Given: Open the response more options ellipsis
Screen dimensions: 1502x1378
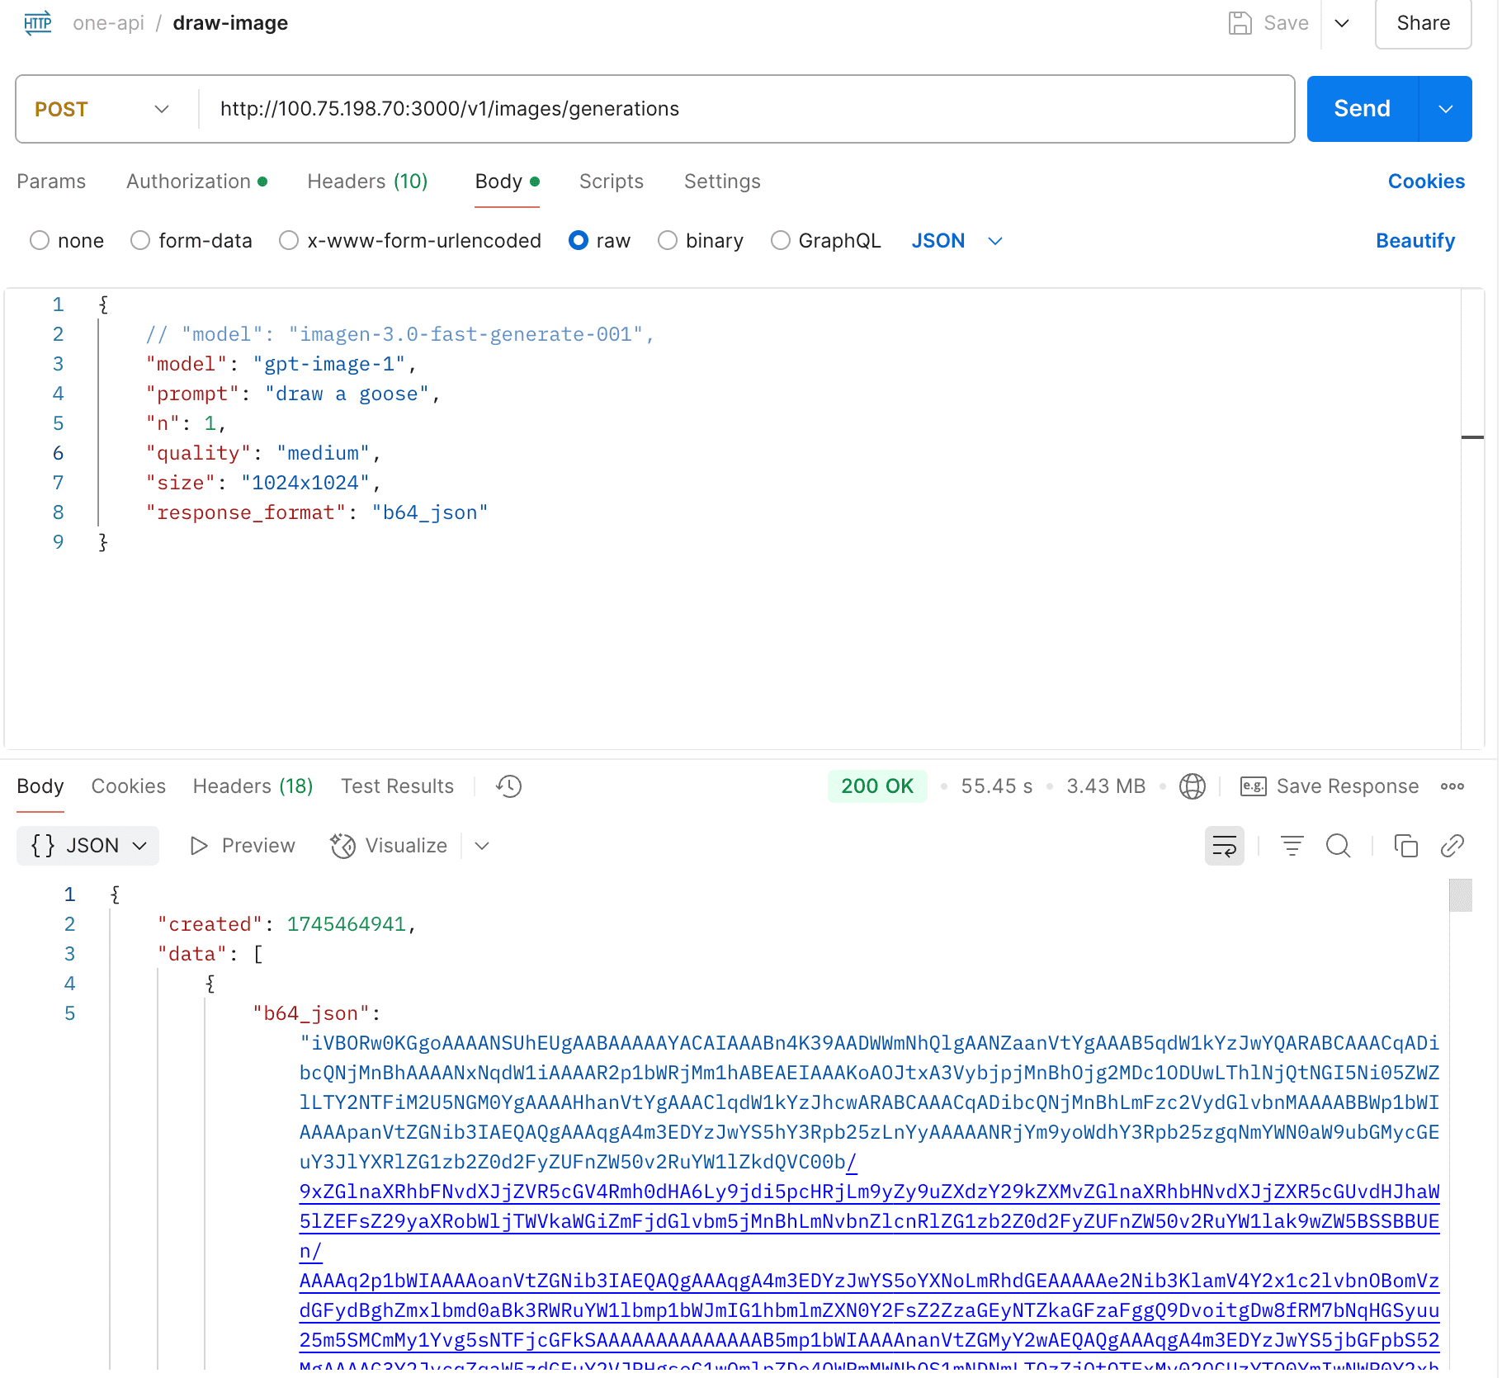Looking at the screenshot, I should point(1452,786).
